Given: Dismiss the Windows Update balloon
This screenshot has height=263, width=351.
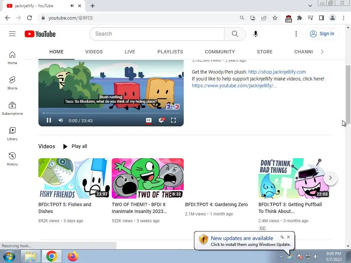Looking at the screenshot, I should tap(288, 237).
